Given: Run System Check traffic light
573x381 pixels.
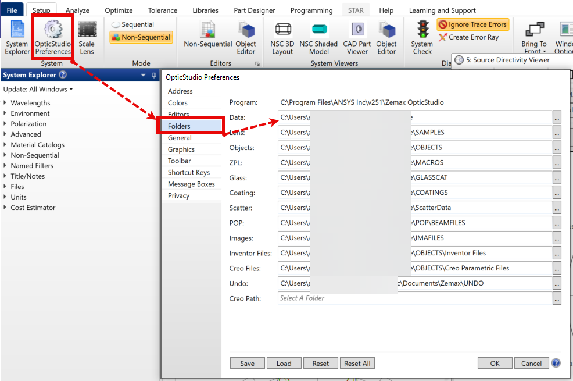Looking at the screenshot, I should pyautogui.click(x=423, y=38).
